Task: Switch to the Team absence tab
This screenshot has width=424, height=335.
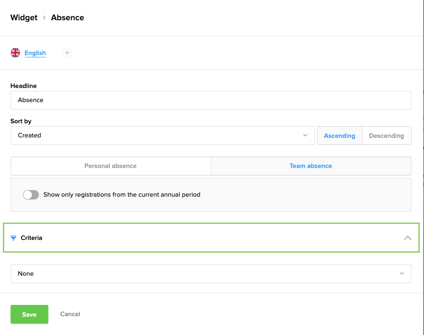Action: pos(310,166)
